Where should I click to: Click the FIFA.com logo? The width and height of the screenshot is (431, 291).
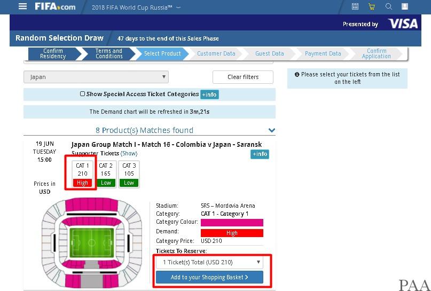pos(55,6)
